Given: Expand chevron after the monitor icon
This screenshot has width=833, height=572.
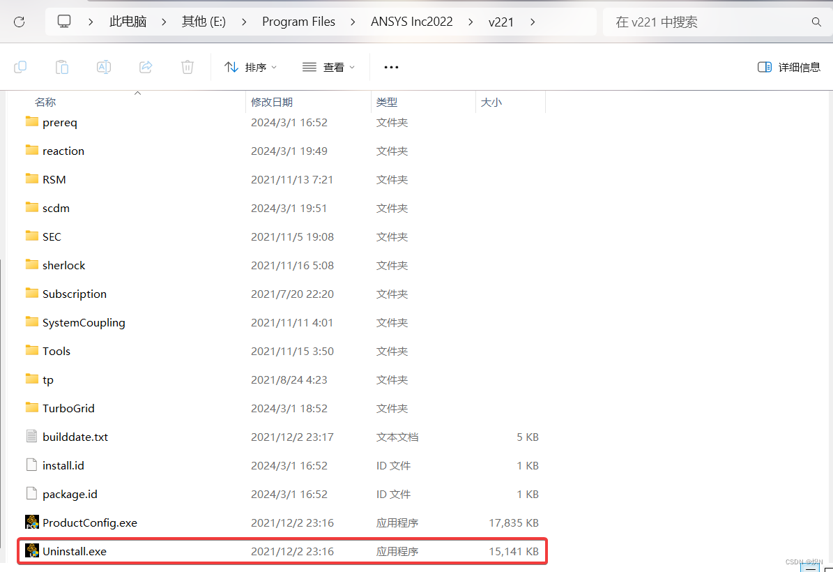Looking at the screenshot, I should [91, 22].
